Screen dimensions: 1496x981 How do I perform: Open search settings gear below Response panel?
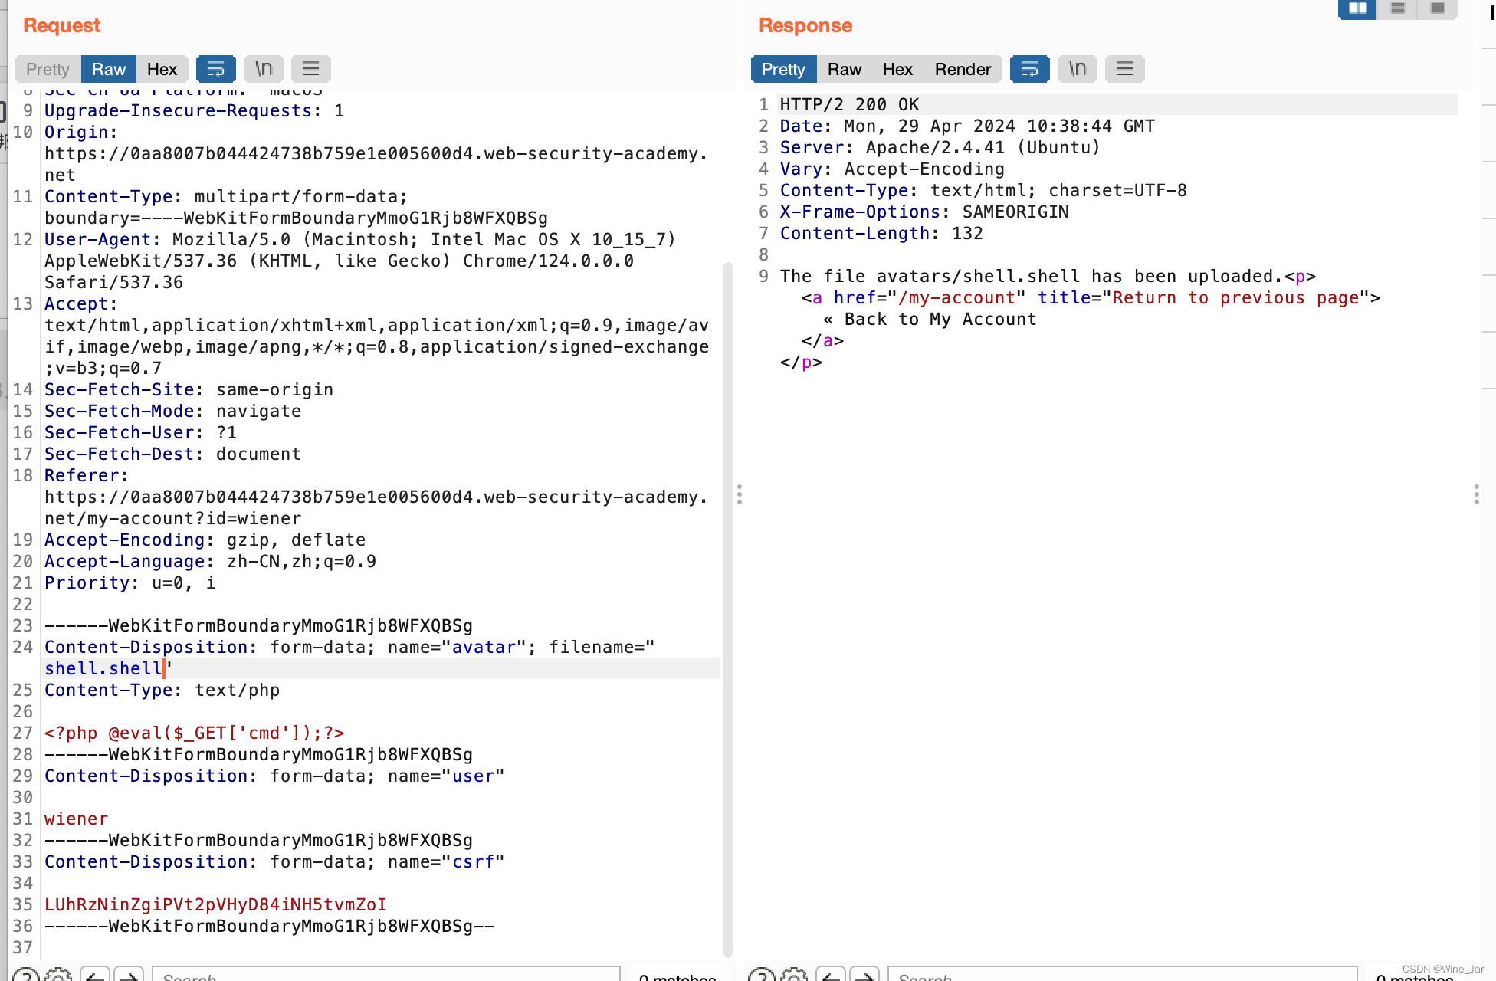point(794,975)
